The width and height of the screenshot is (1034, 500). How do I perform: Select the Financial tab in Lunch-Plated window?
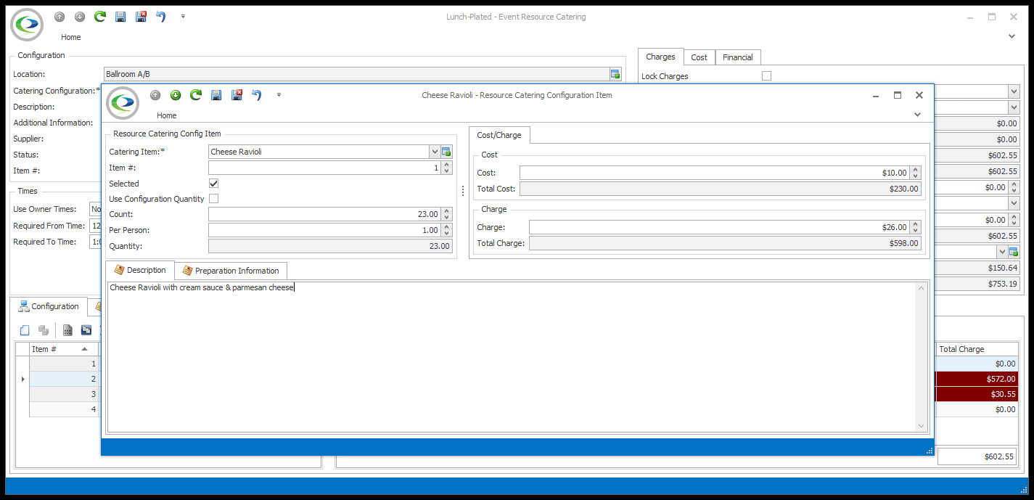click(x=738, y=57)
